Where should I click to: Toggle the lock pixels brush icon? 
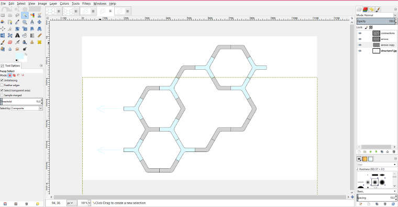tap(366, 27)
